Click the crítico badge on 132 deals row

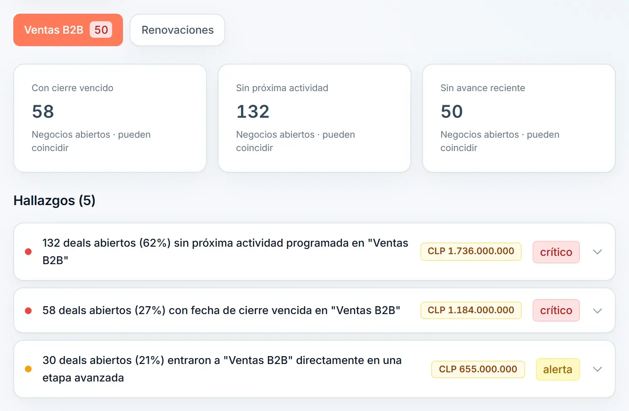[556, 252]
